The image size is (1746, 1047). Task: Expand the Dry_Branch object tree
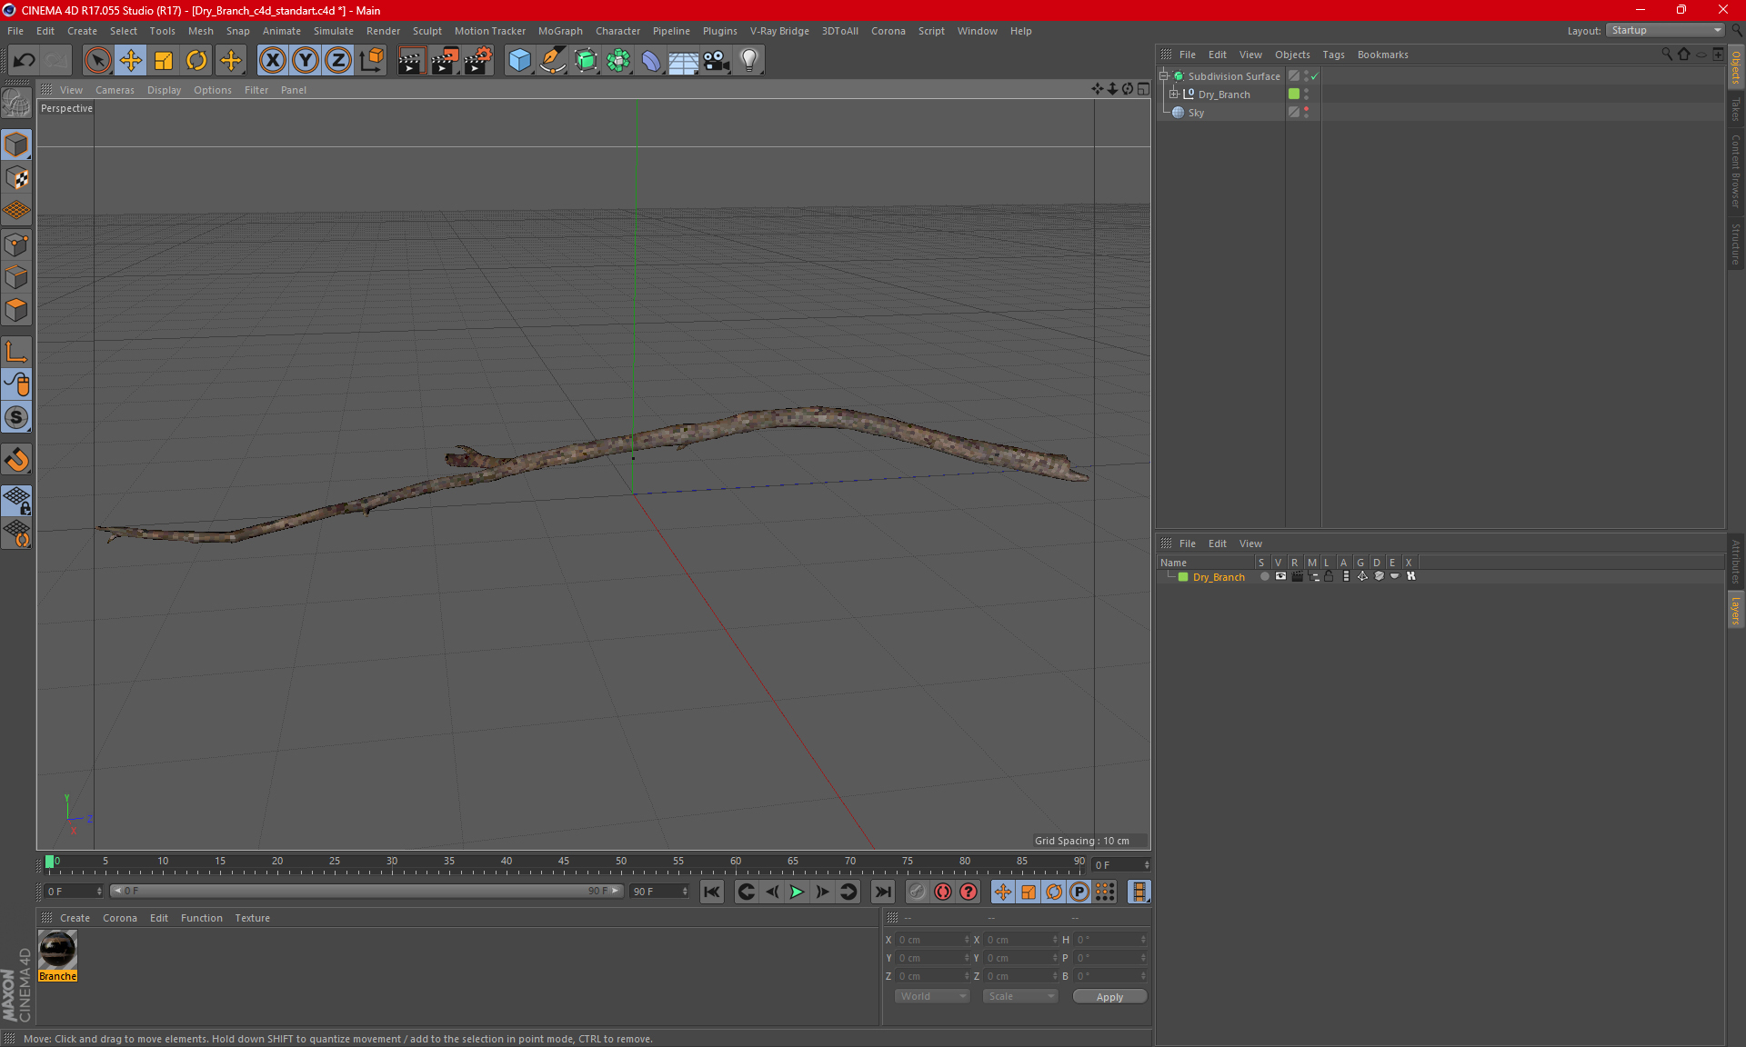(1173, 94)
